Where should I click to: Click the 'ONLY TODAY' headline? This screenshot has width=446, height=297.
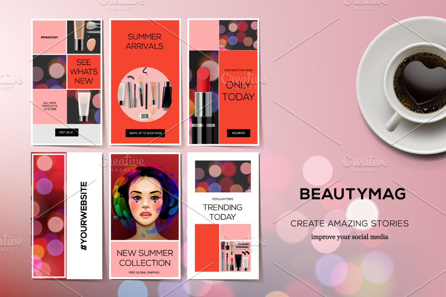point(238,91)
